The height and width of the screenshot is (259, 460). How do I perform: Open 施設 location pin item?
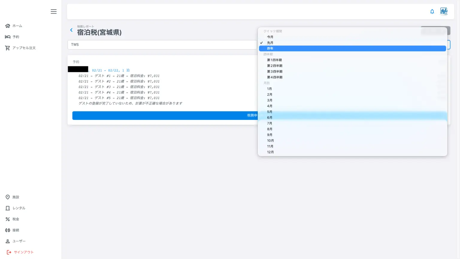[x=12, y=197]
